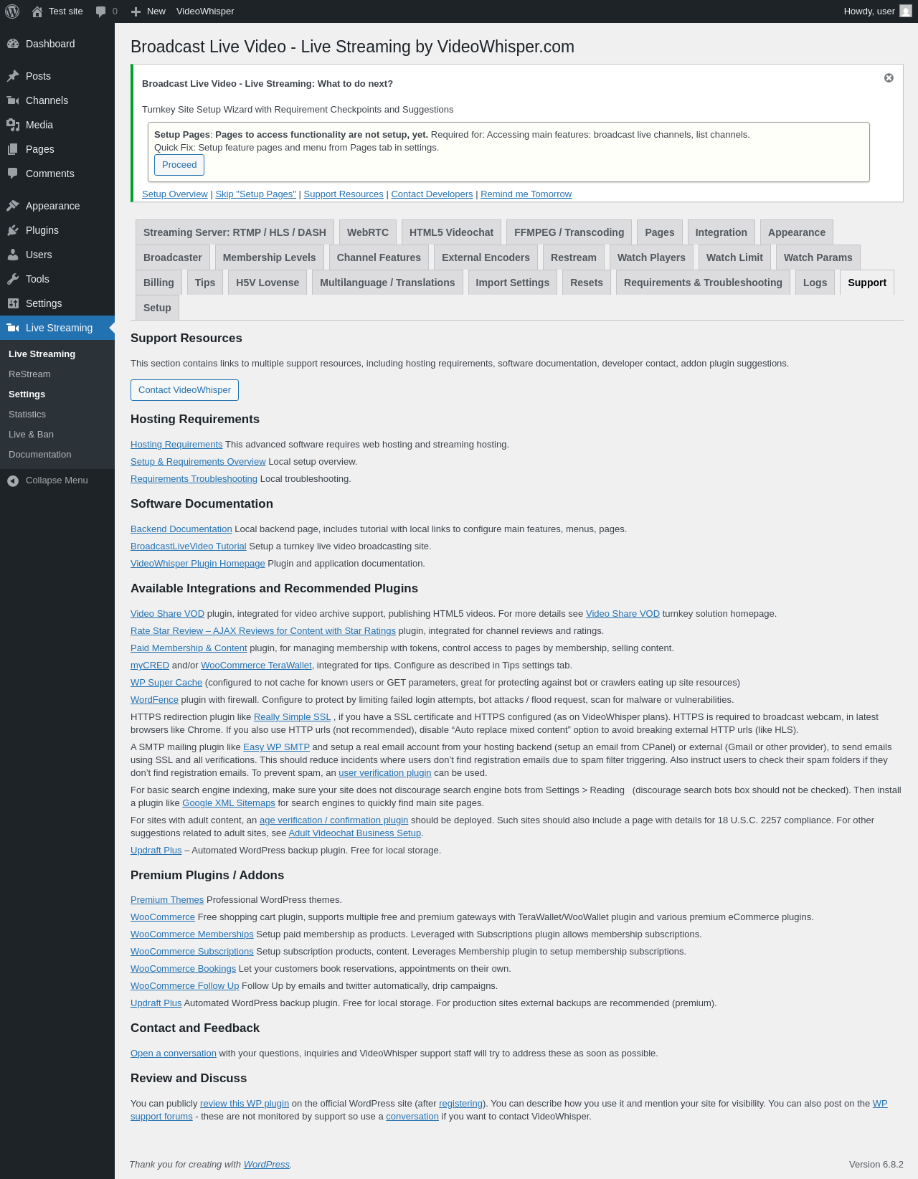Open the Setup Overview link
918x1179 pixels.
pos(175,194)
